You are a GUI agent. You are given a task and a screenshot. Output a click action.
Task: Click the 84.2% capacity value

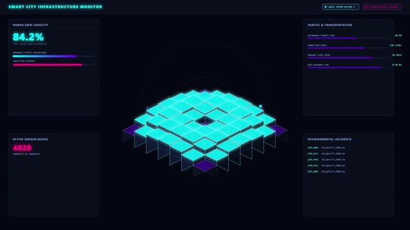pos(28,37)
